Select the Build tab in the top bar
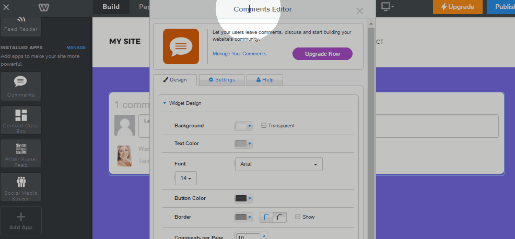515x239 pixels. 111,7
